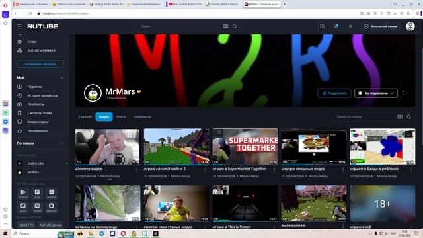Viewport: 423px width, 238px height.
Task: Open the Плейлисты channel tab
Action: tap(142, 117)
